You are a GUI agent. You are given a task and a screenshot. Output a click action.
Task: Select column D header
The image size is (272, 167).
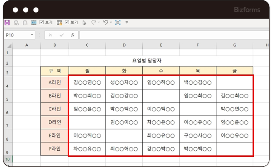point(124,45)
